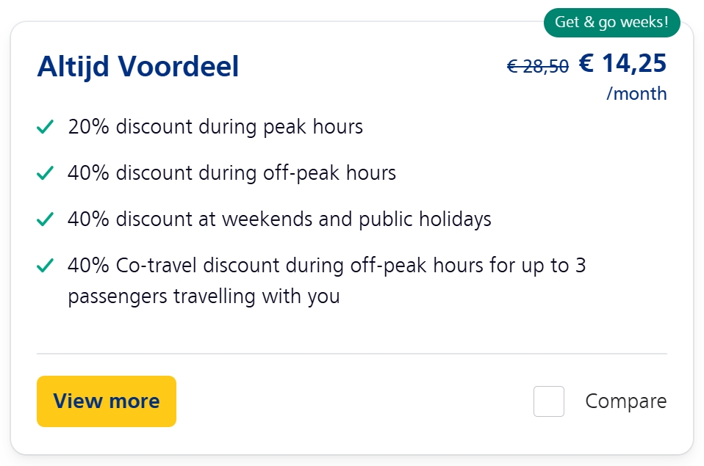Image resolution: width=704 pixels, height=466 pixels.
Task: Select the 40% discount during off-peak hours text
Action: click(231, 173)
